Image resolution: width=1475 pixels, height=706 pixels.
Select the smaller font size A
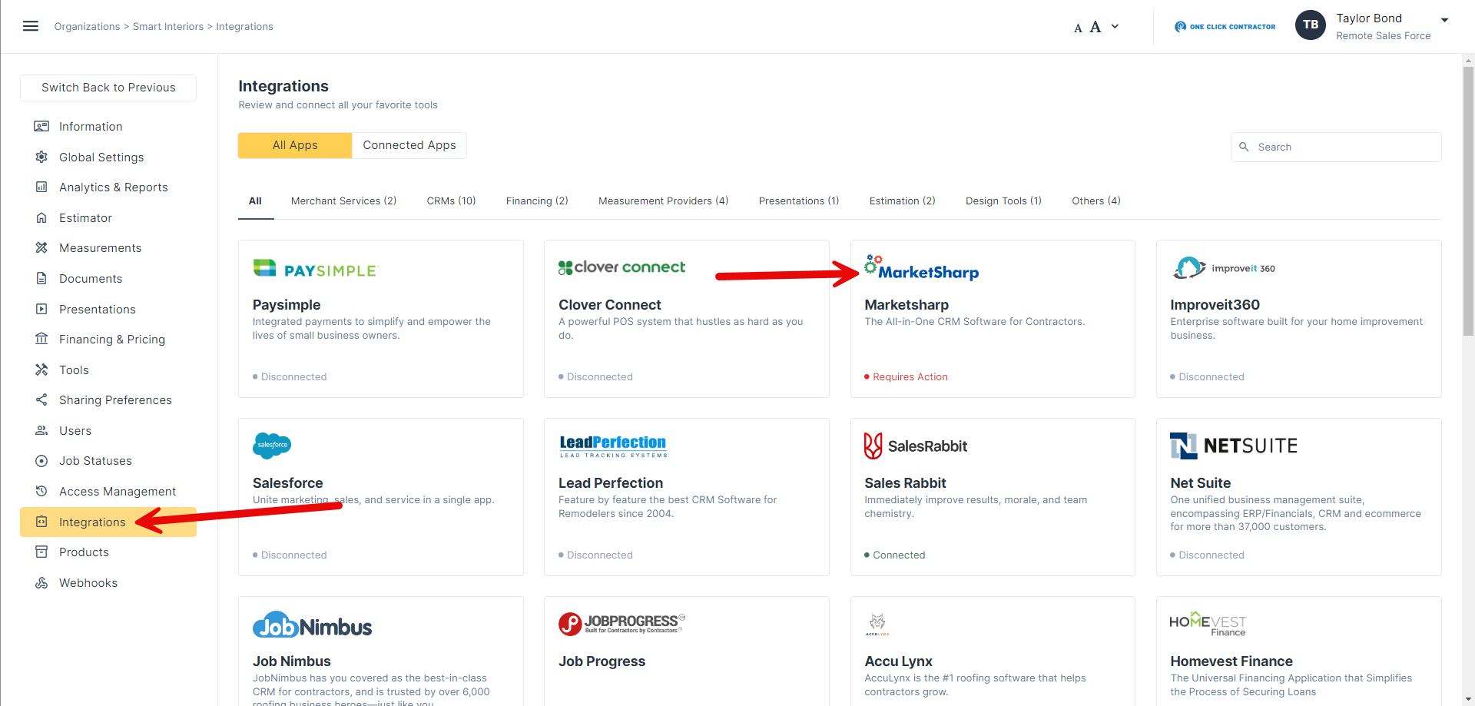click(1078, 28)
